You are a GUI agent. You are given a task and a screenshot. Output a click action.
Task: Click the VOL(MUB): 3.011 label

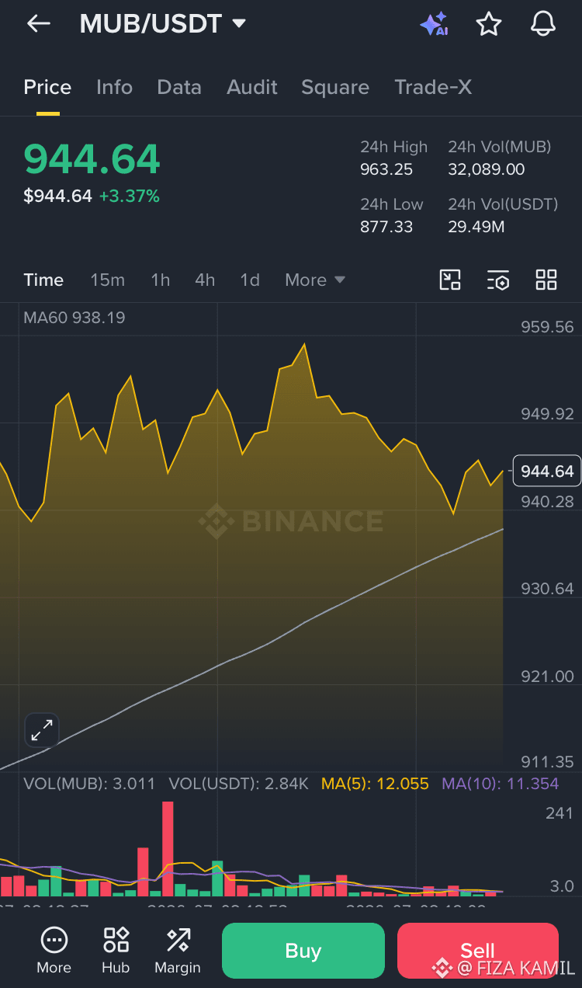(x=89, y=784)
